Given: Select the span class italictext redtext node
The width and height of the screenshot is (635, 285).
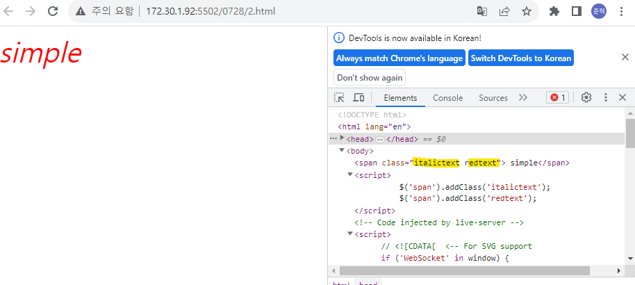Looking at the screenshot, I should [x=462, y=163].
